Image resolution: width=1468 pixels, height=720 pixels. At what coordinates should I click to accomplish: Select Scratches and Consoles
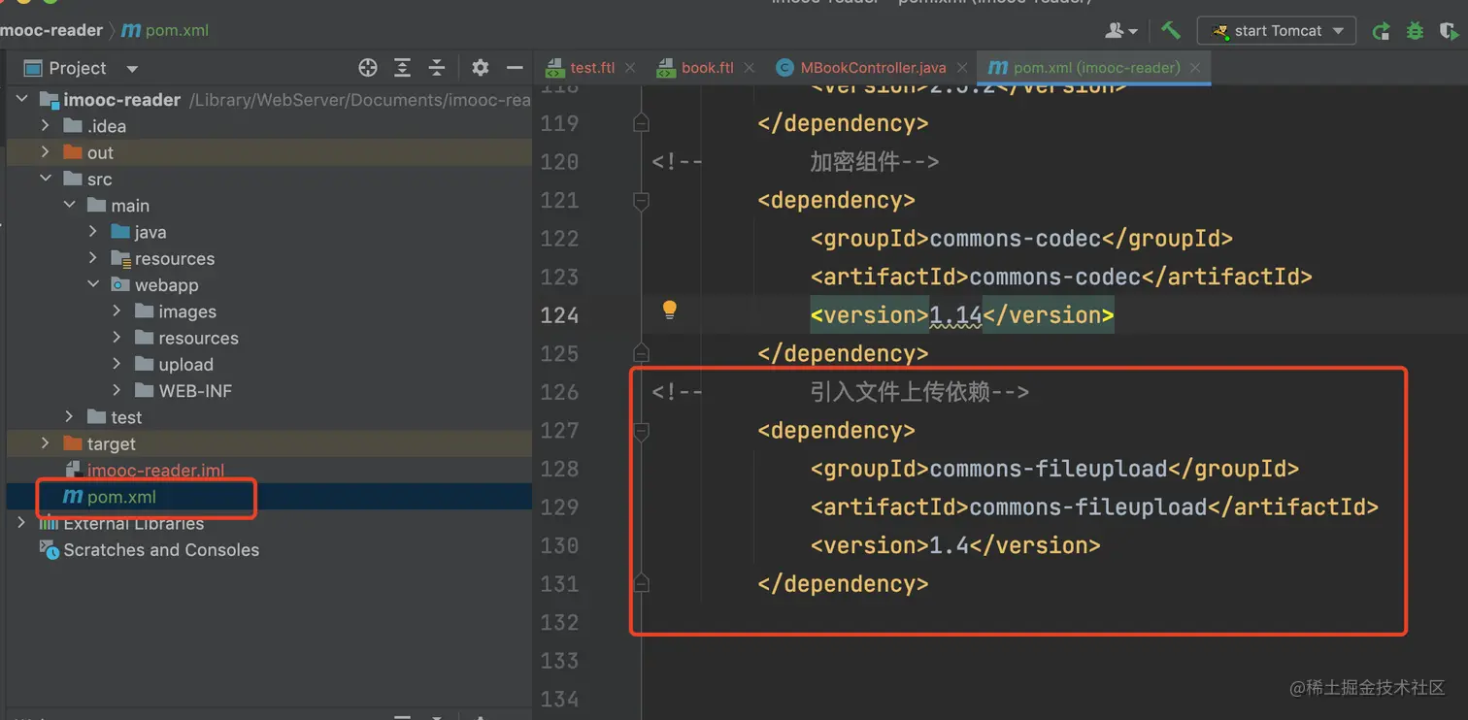[x=161, y=549]
